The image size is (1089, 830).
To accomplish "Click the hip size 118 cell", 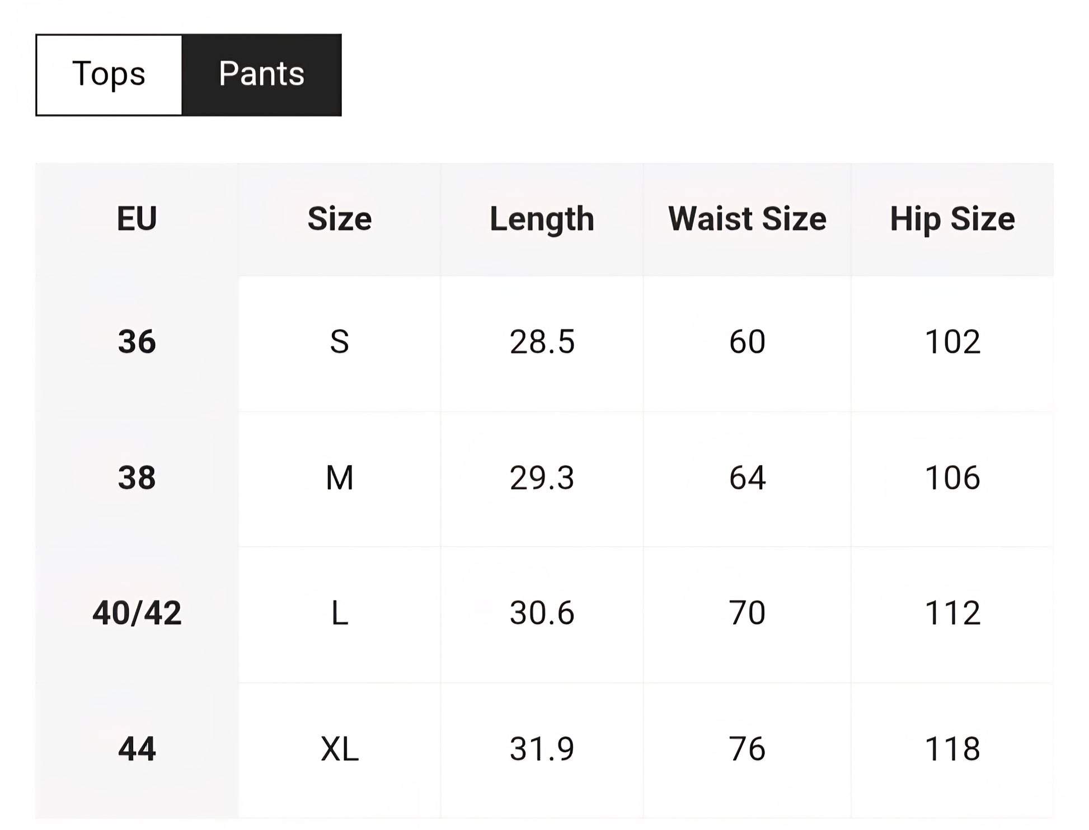I will pos(952,749).
